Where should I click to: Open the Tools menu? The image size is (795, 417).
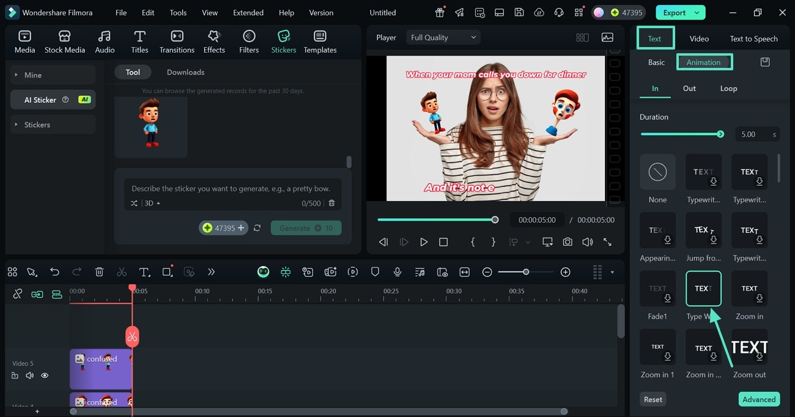coord(178,12)
